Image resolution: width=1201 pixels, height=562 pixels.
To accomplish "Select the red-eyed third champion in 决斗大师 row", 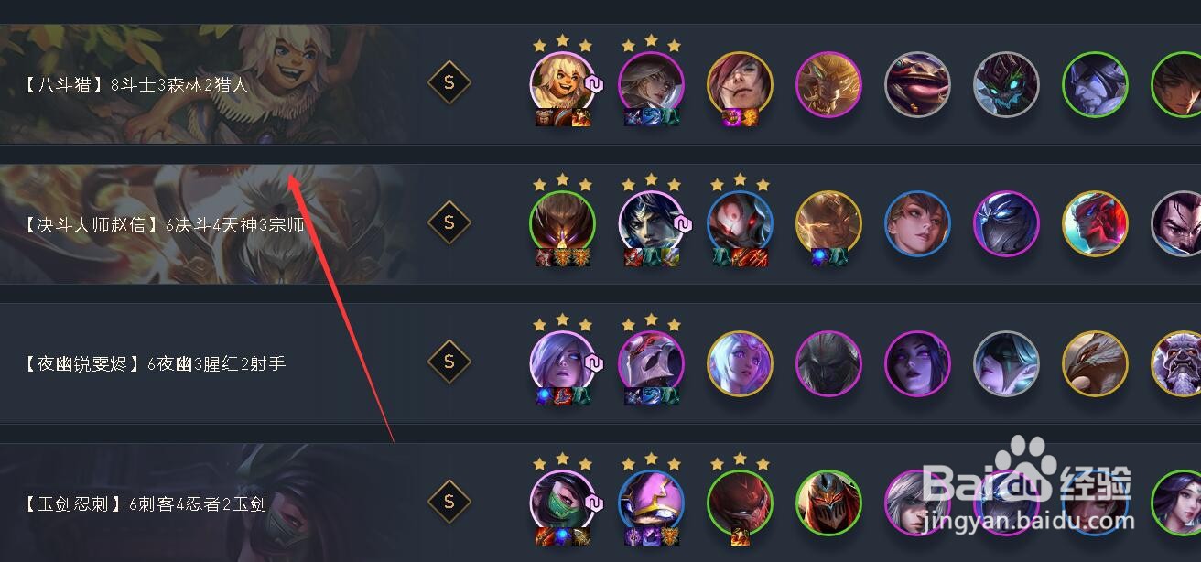I will click(x=740, y=223).
